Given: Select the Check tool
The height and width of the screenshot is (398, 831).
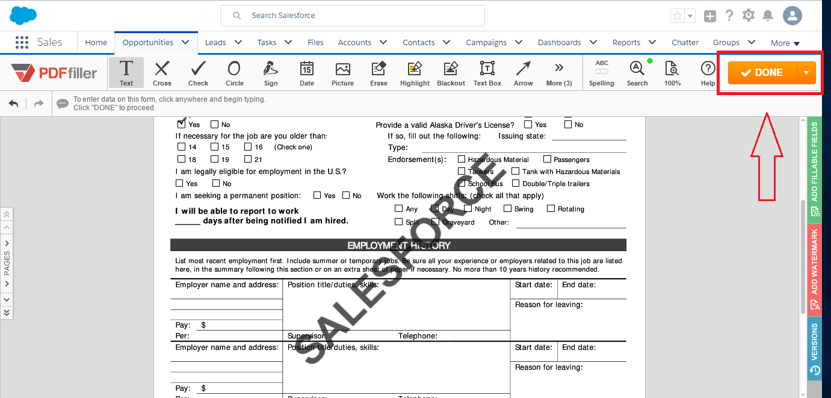Looking at the screenshot, I should pos(198,73).
